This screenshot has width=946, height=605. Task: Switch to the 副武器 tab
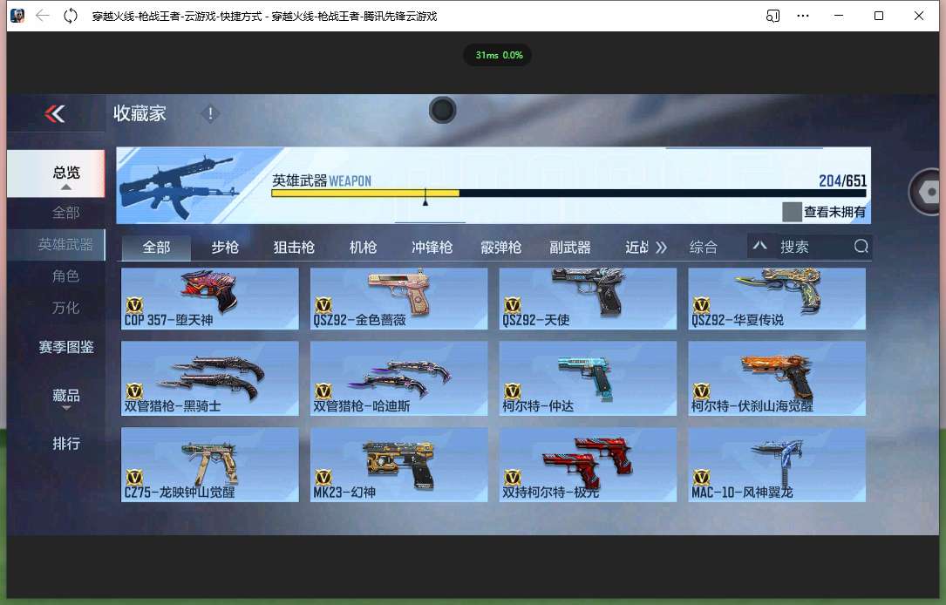tap(570, 248)
